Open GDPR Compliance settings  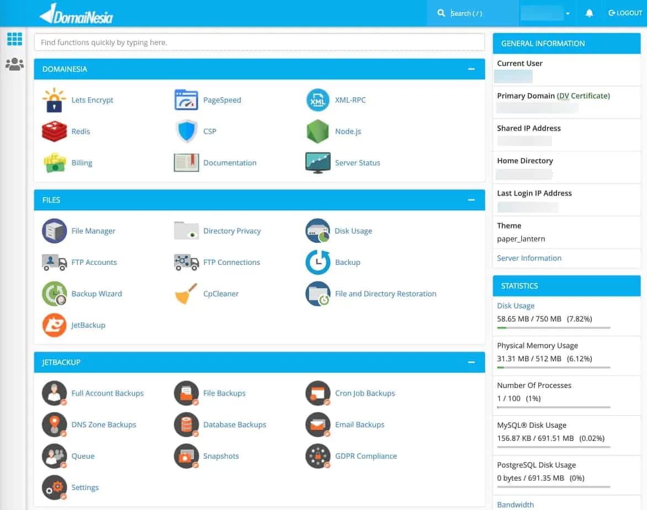click(366, 456)
